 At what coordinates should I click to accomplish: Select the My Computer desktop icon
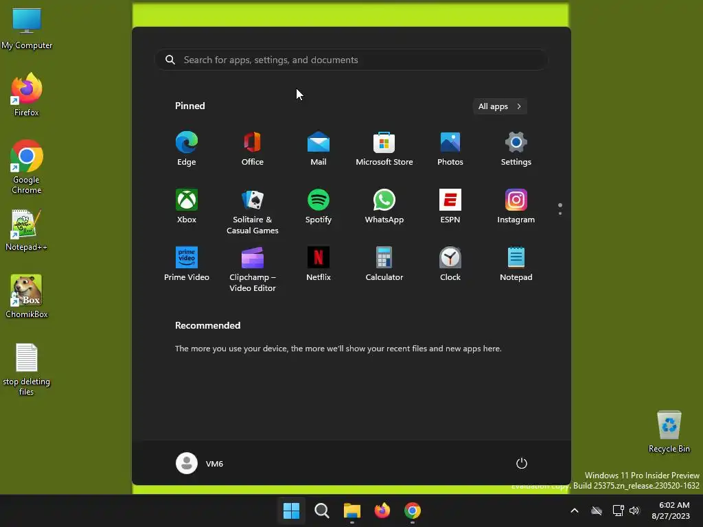[x=27, y=27]
